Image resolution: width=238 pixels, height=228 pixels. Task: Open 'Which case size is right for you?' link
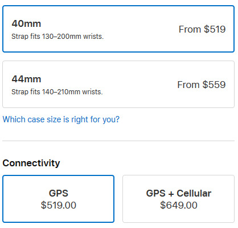click(61, 119)
